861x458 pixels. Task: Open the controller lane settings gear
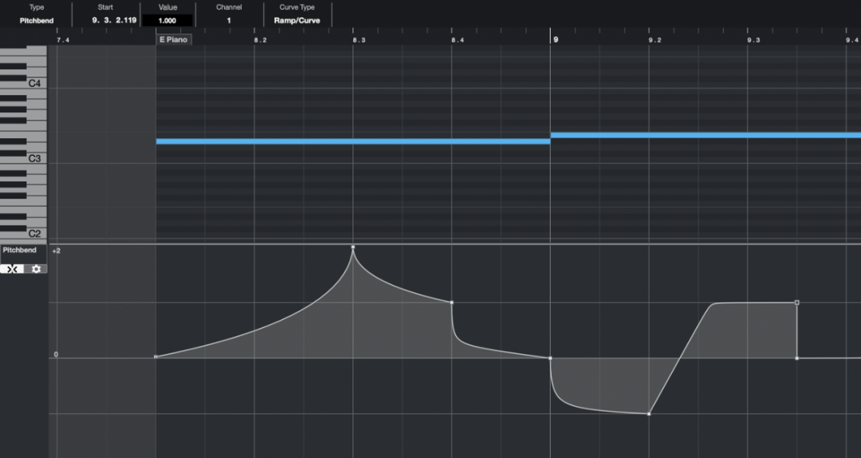click(36, 269)
